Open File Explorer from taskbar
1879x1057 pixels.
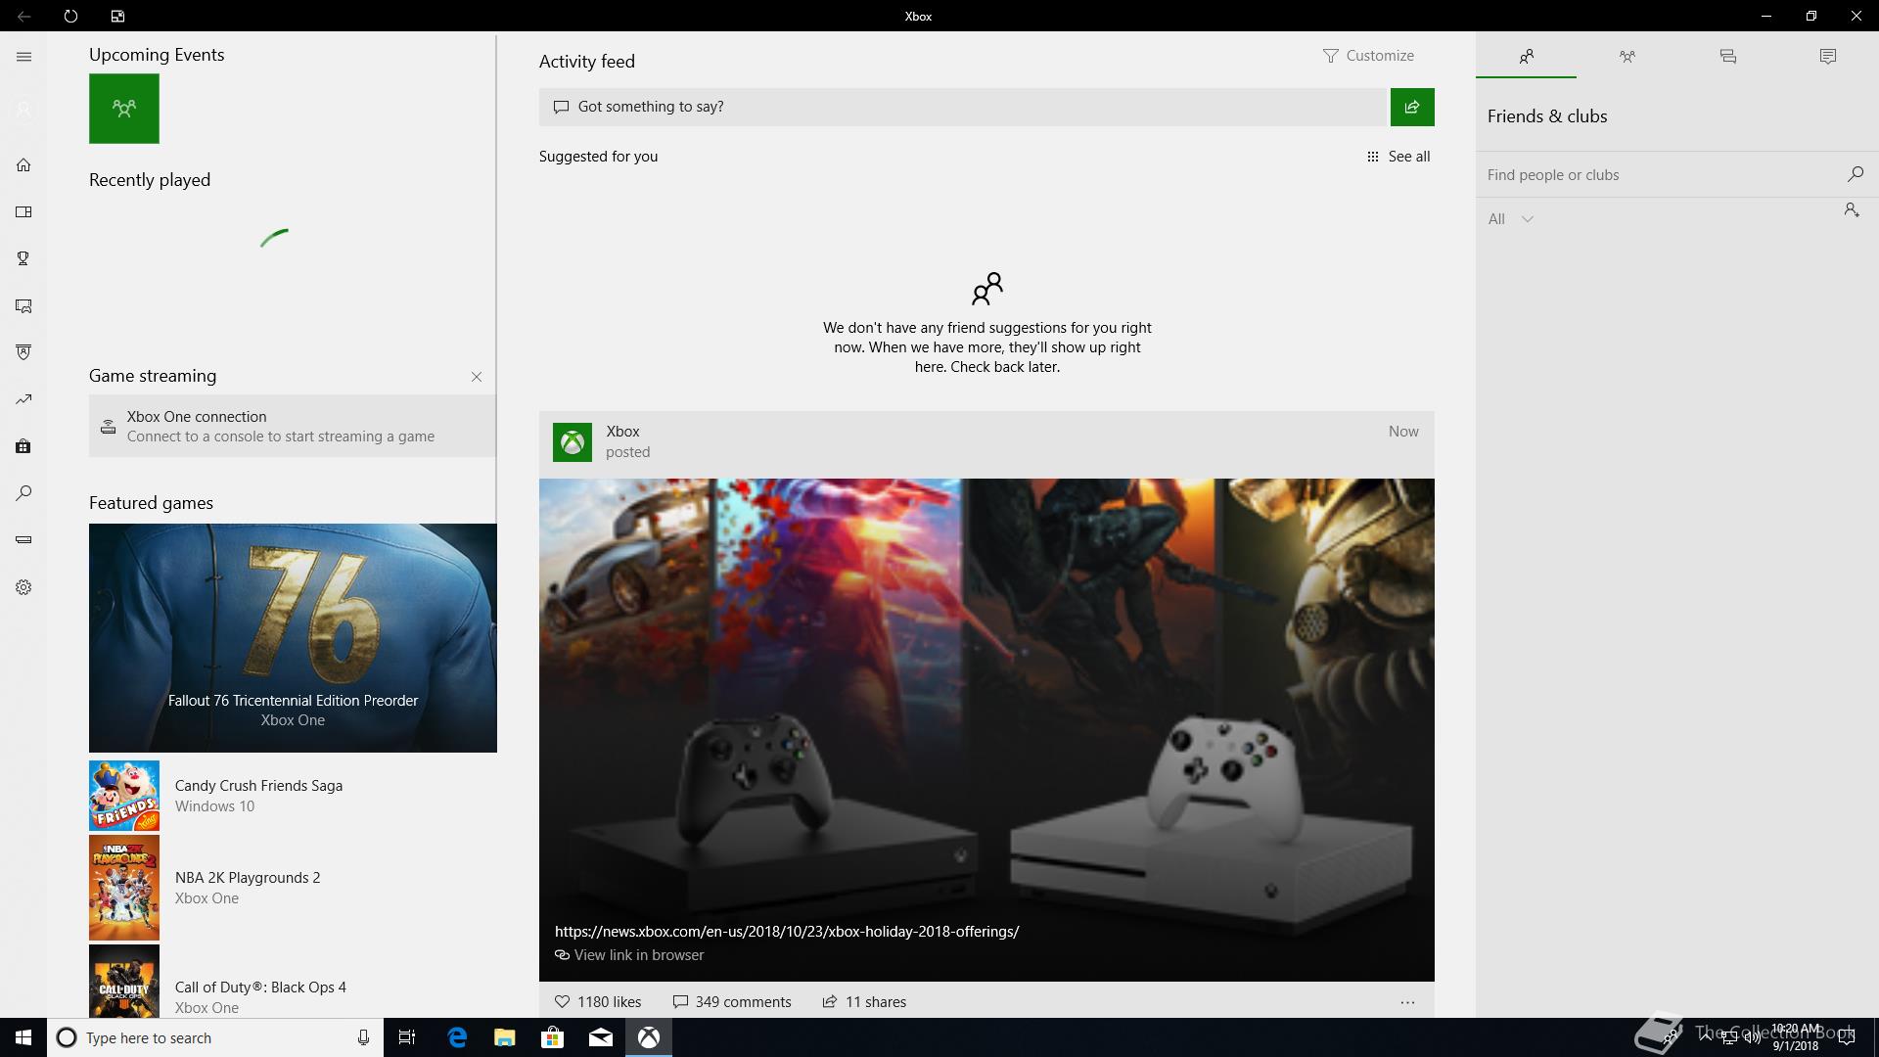(504, 1037)
